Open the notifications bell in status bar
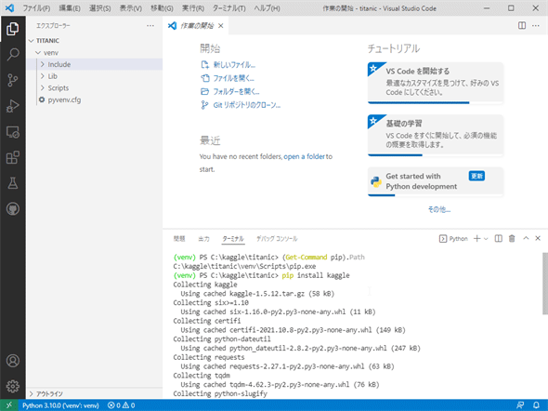 coord(536,405)
